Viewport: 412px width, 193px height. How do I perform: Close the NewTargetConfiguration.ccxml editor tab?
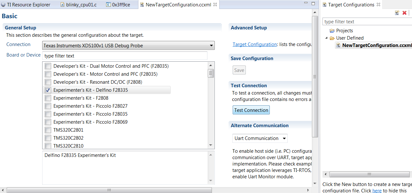click(215, 4)
